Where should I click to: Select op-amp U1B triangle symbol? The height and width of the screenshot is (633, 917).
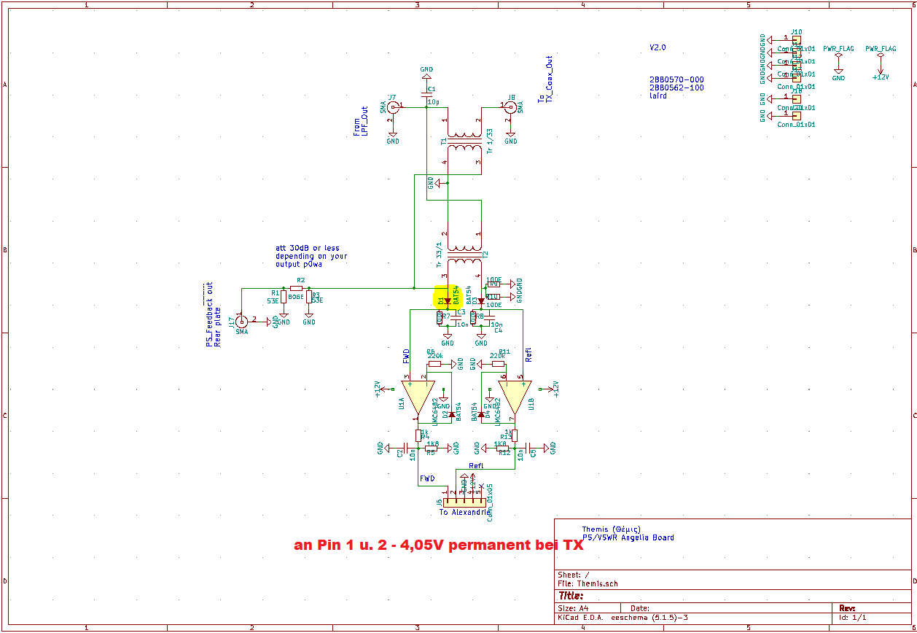pos(515,398)
